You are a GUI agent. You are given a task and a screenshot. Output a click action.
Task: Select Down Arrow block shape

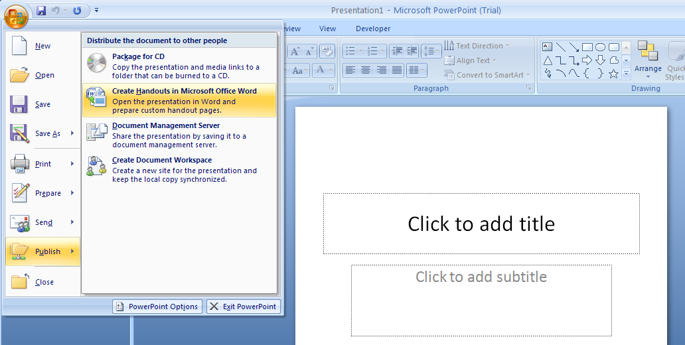tap(600, 60)
